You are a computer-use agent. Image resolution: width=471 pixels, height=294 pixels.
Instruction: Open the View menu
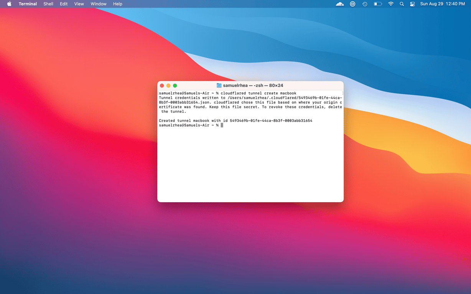click(x=79, y=4)
